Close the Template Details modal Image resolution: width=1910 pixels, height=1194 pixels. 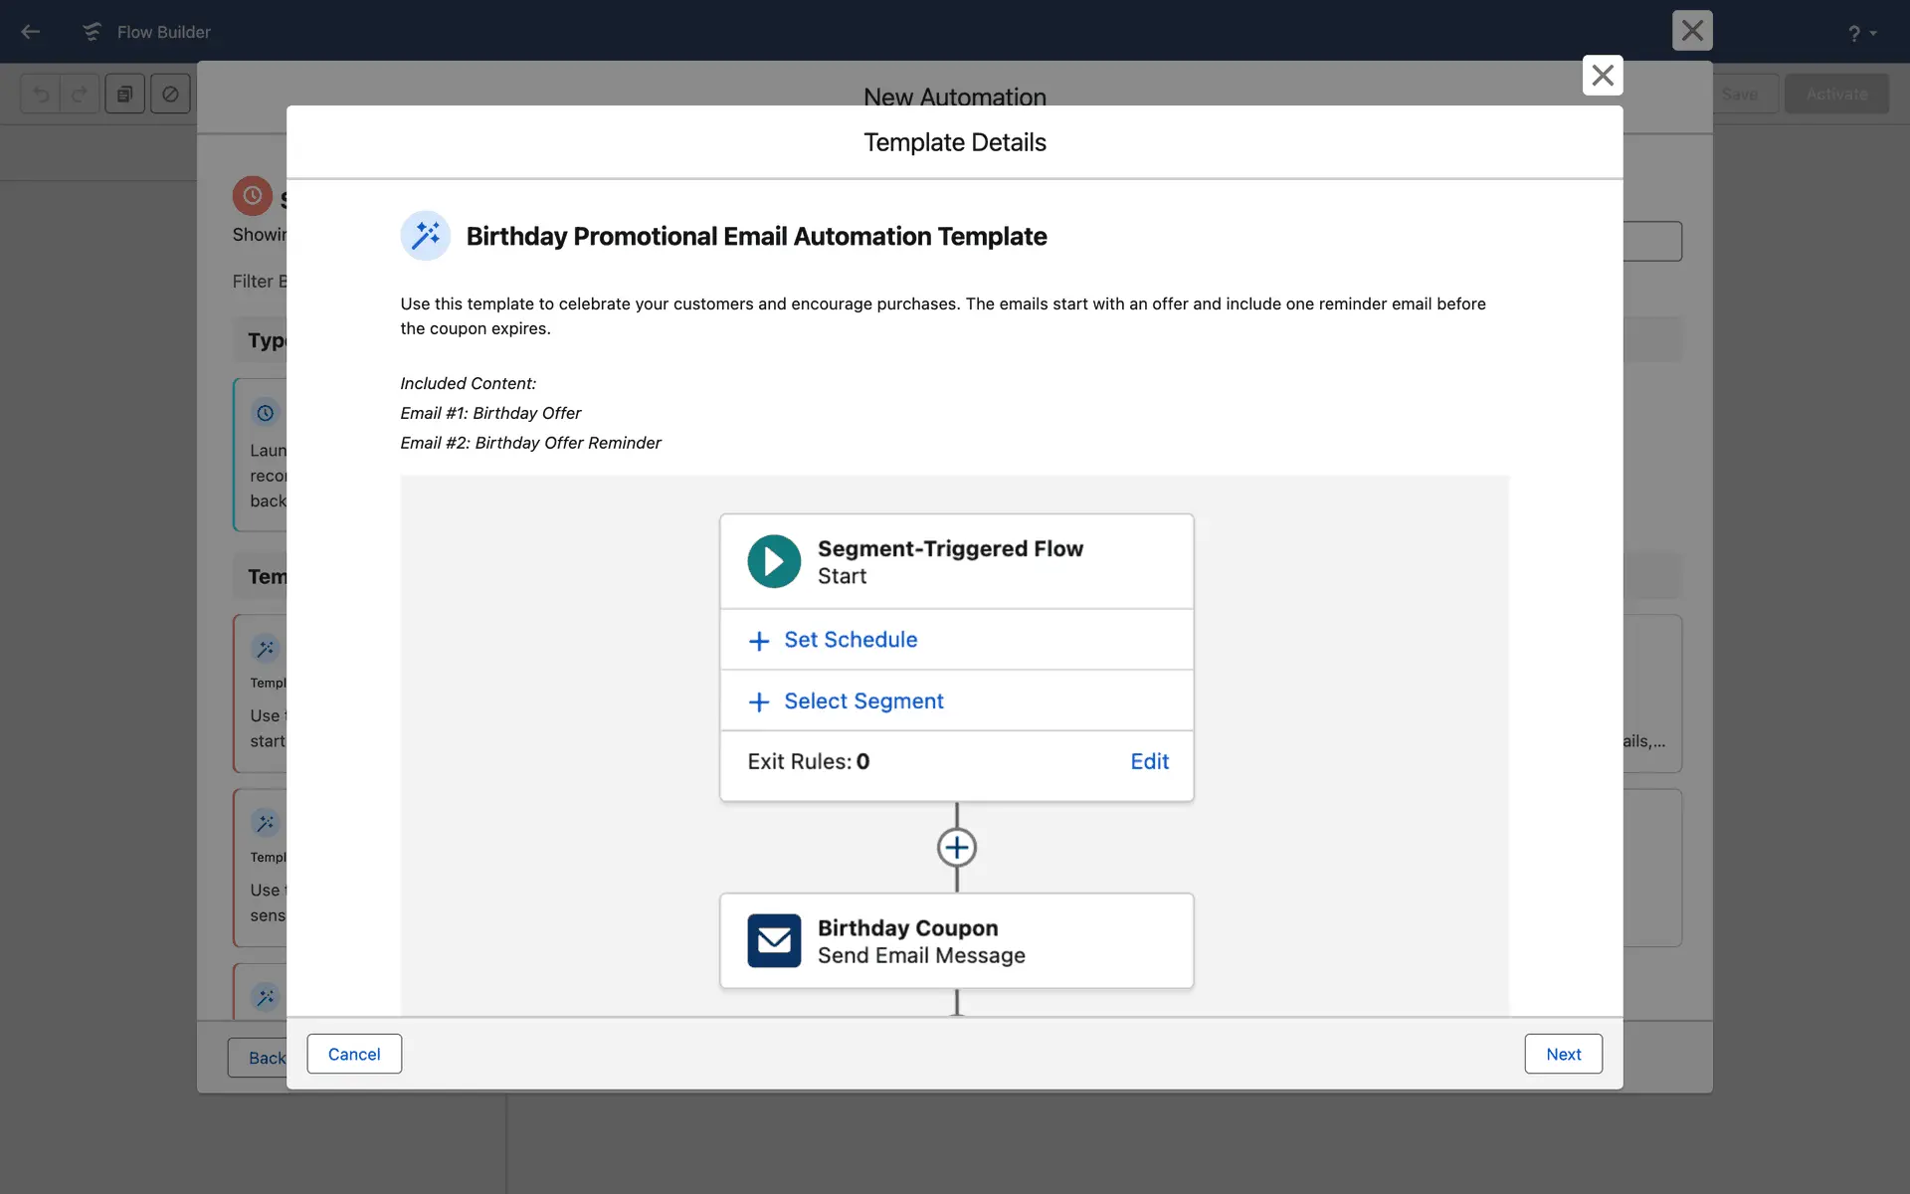[x=1602, y=76]
